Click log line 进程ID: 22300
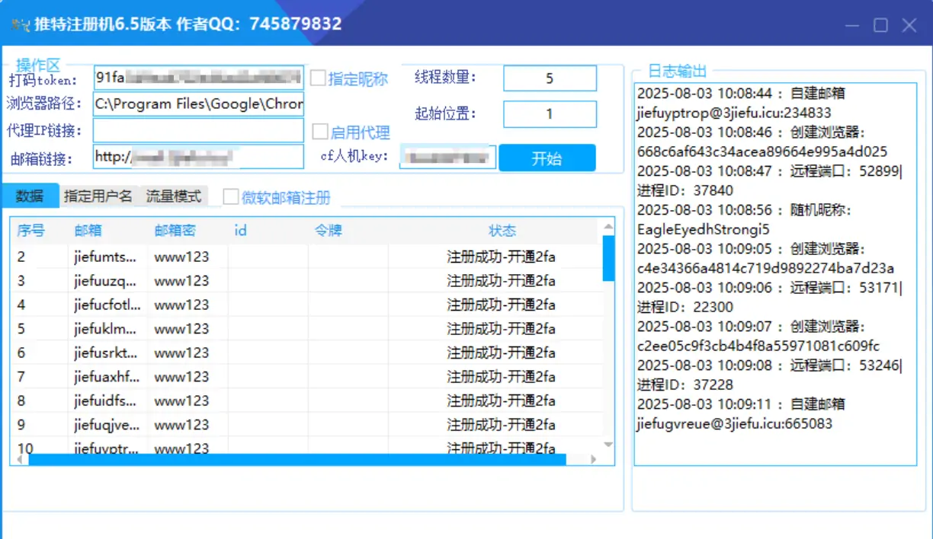933x539 pixels. click(x=685, y=307)
